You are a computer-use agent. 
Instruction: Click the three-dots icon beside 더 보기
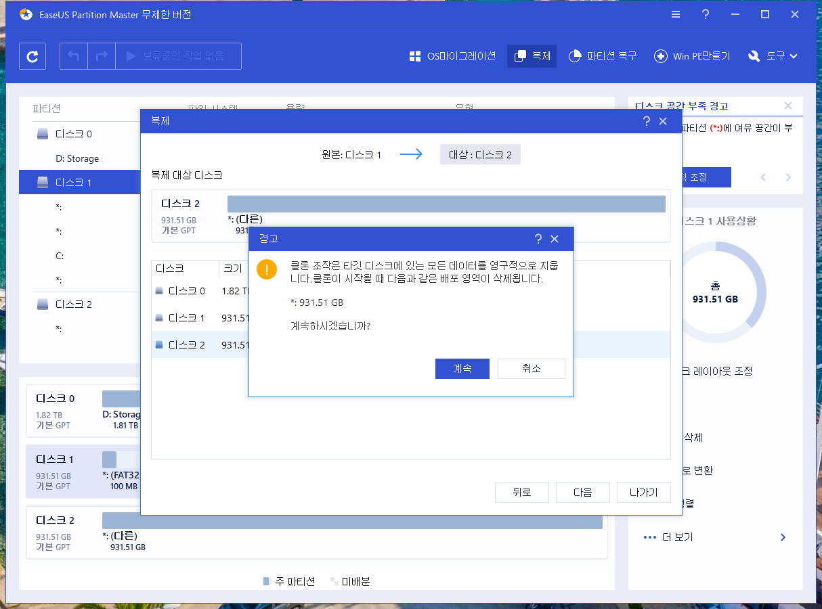point(650,537)
